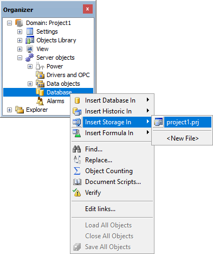Open Insert Database In submenu arrow
This screenshot has height=254, width=213.
148,99
